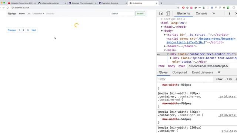This screenshot has width=237, height=133.
Task: Select main in the DOM breadcrumb
Action: coord(182,66)
